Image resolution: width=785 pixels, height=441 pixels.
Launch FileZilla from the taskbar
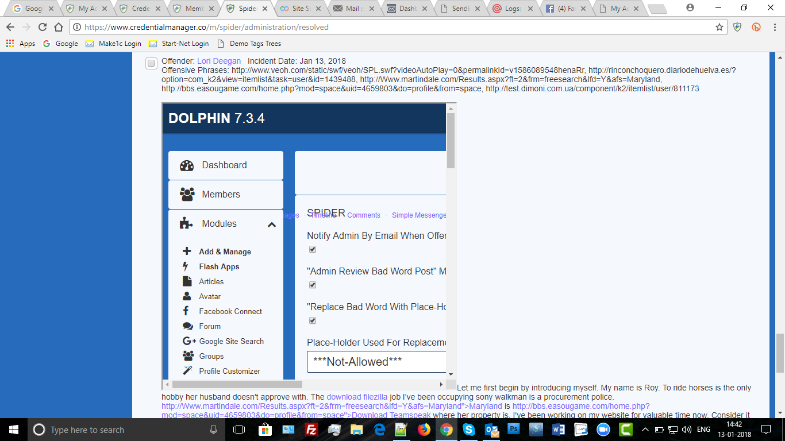tap(311, 430)
